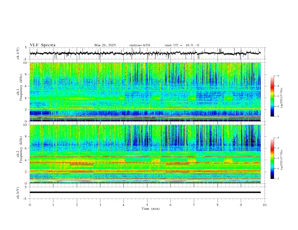Image resolution: width=298 pixels, height=230 pixels.
Task: Click time axis tick label 10
Action: click(265, 205)
